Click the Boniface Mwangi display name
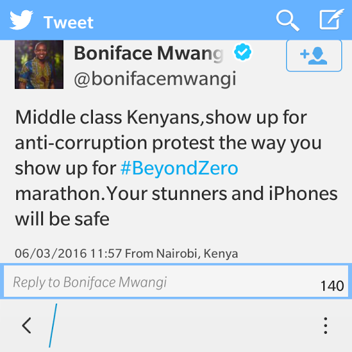 coord(149,53)
